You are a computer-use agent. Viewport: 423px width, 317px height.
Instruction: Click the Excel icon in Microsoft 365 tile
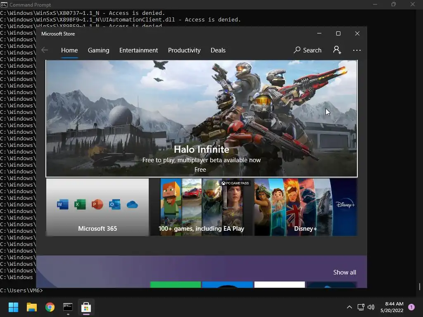80,205
